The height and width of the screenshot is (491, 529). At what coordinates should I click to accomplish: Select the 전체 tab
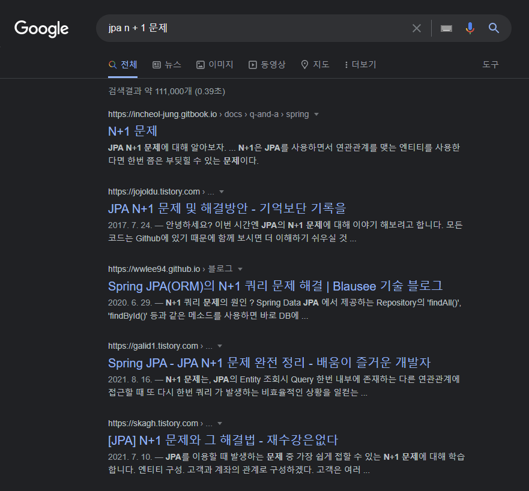123,64
